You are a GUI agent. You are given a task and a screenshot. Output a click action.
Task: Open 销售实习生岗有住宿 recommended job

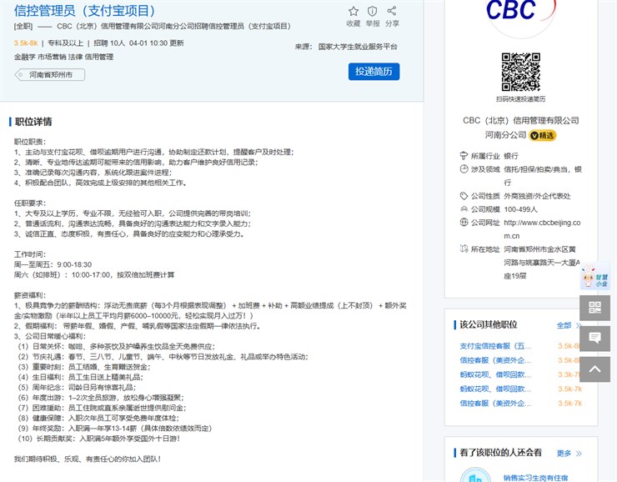tap(535, 478)
